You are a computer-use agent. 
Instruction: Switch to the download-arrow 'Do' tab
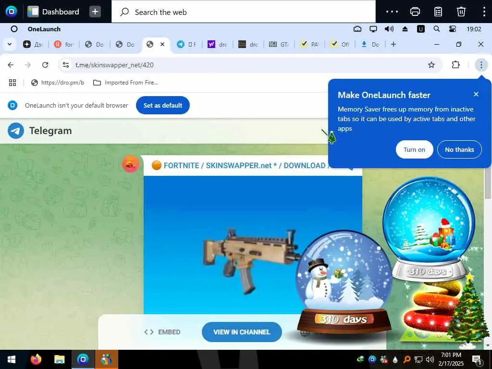[x=371, y=45]
